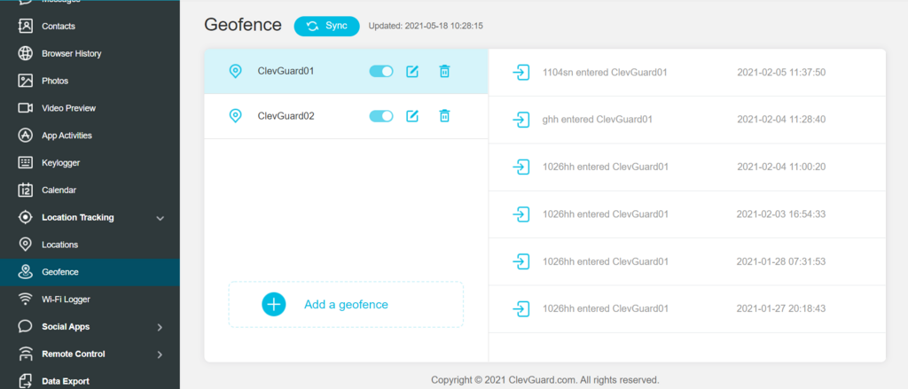
Task: Click the timestamp 2021-02-04 11:00:20
Action: (x=781, y=167)
